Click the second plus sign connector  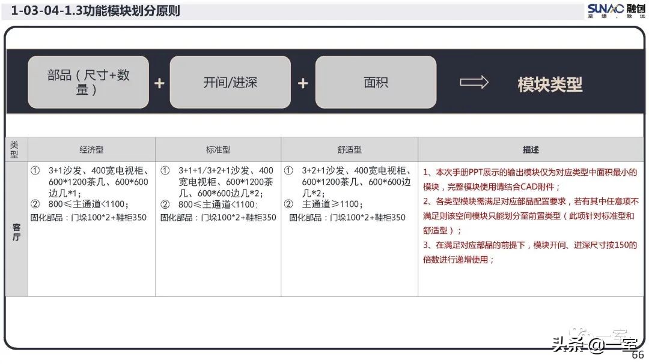click(x=303, y=82)
